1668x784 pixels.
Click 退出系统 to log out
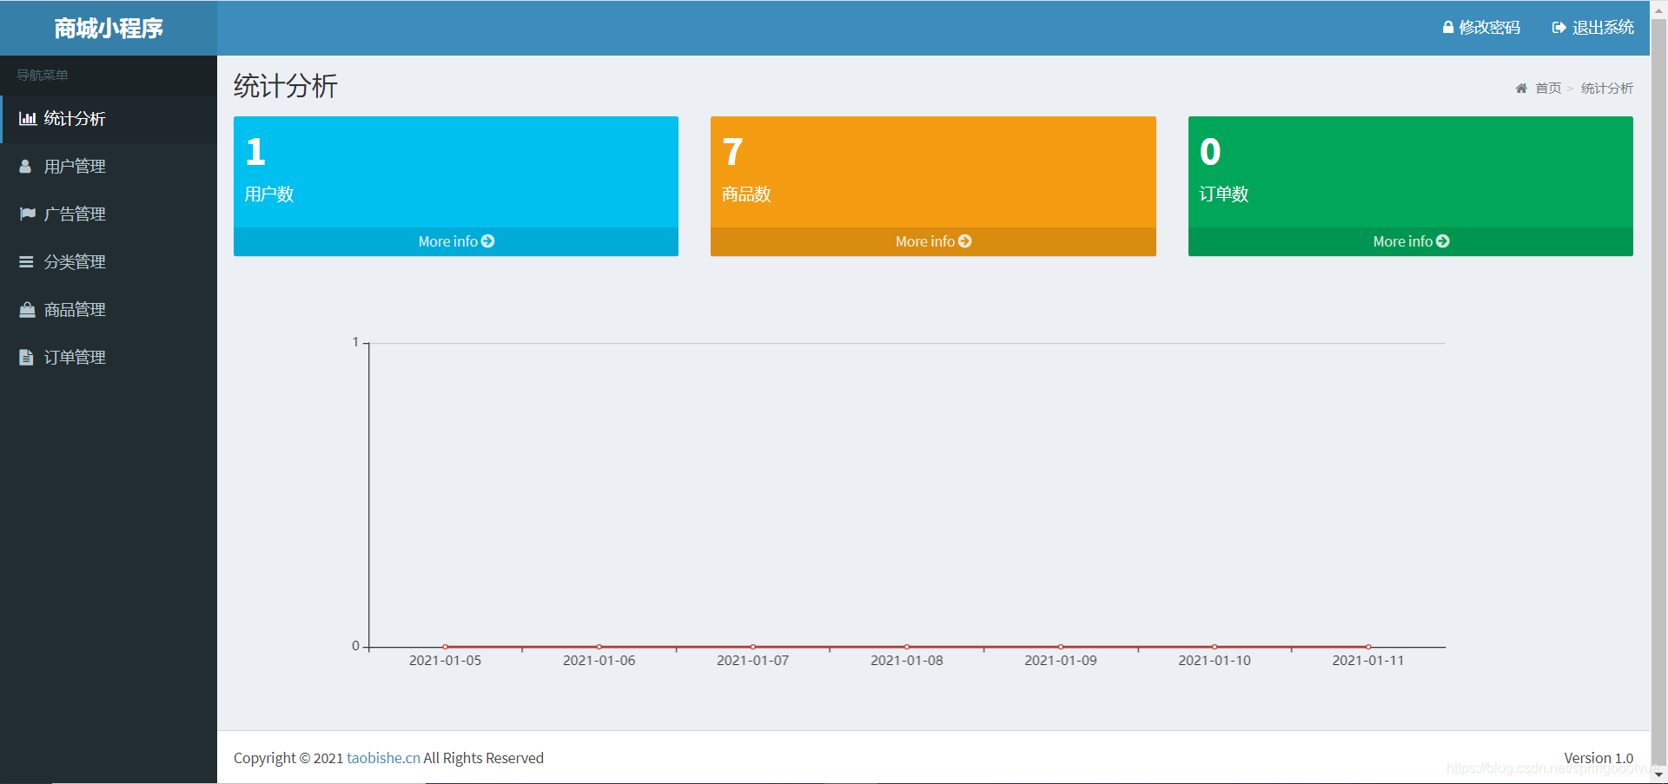[1593, 28]
